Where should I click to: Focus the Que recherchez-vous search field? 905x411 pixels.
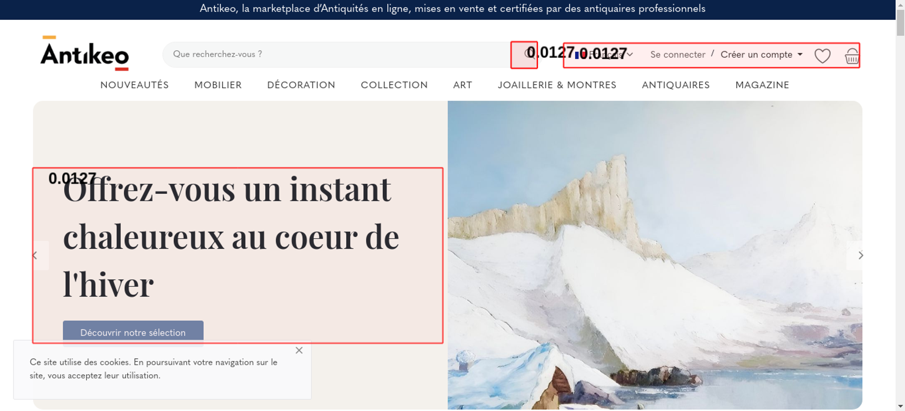coord(337,54)
